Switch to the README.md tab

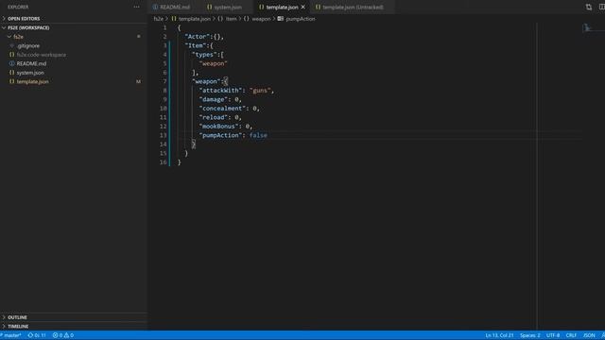click(x=171, y=7)
